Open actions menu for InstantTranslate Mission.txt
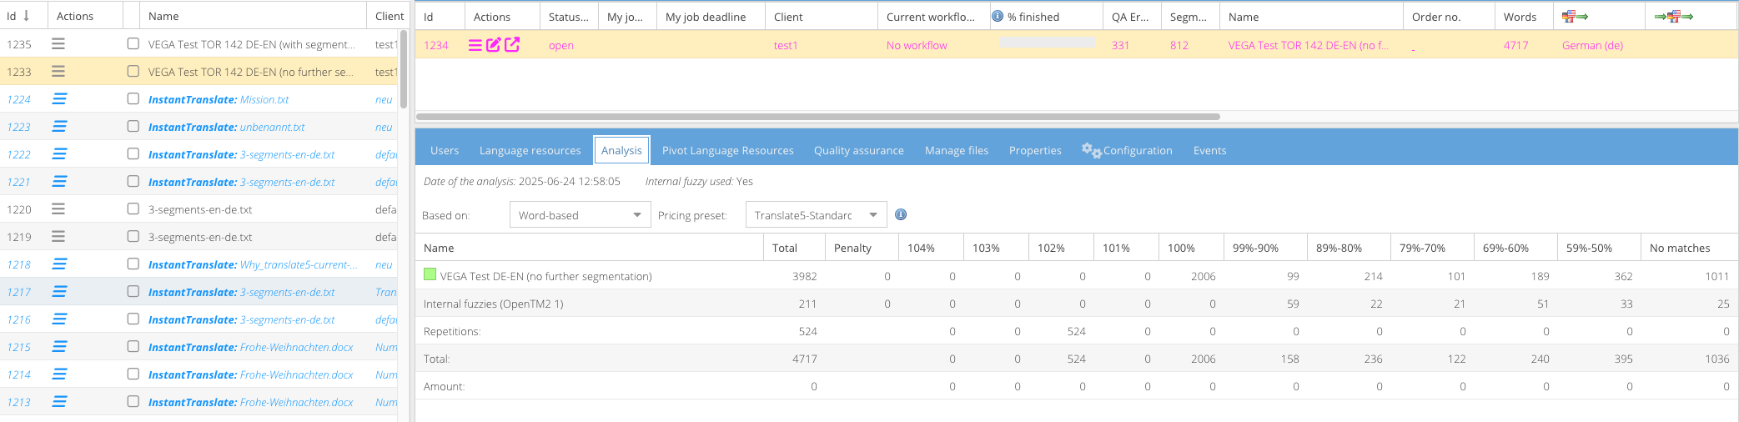This screenshot has height=422, width=1739. (59, 99)
